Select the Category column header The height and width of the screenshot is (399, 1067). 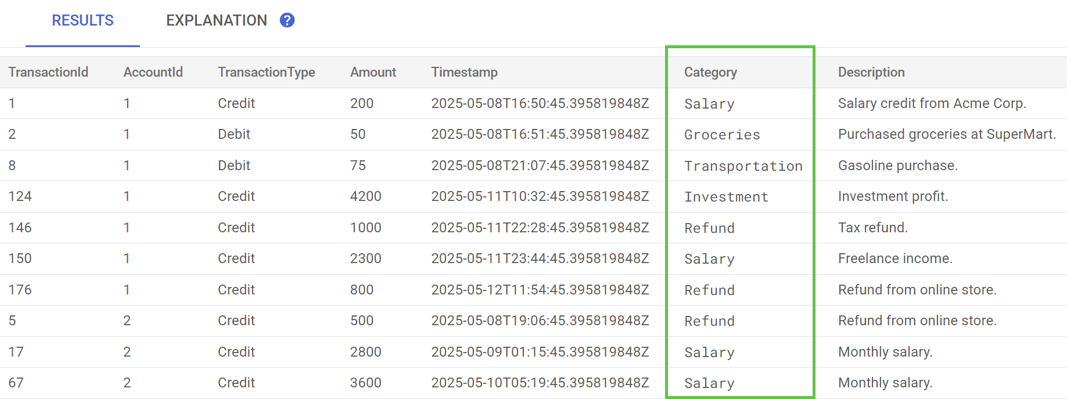710,72
